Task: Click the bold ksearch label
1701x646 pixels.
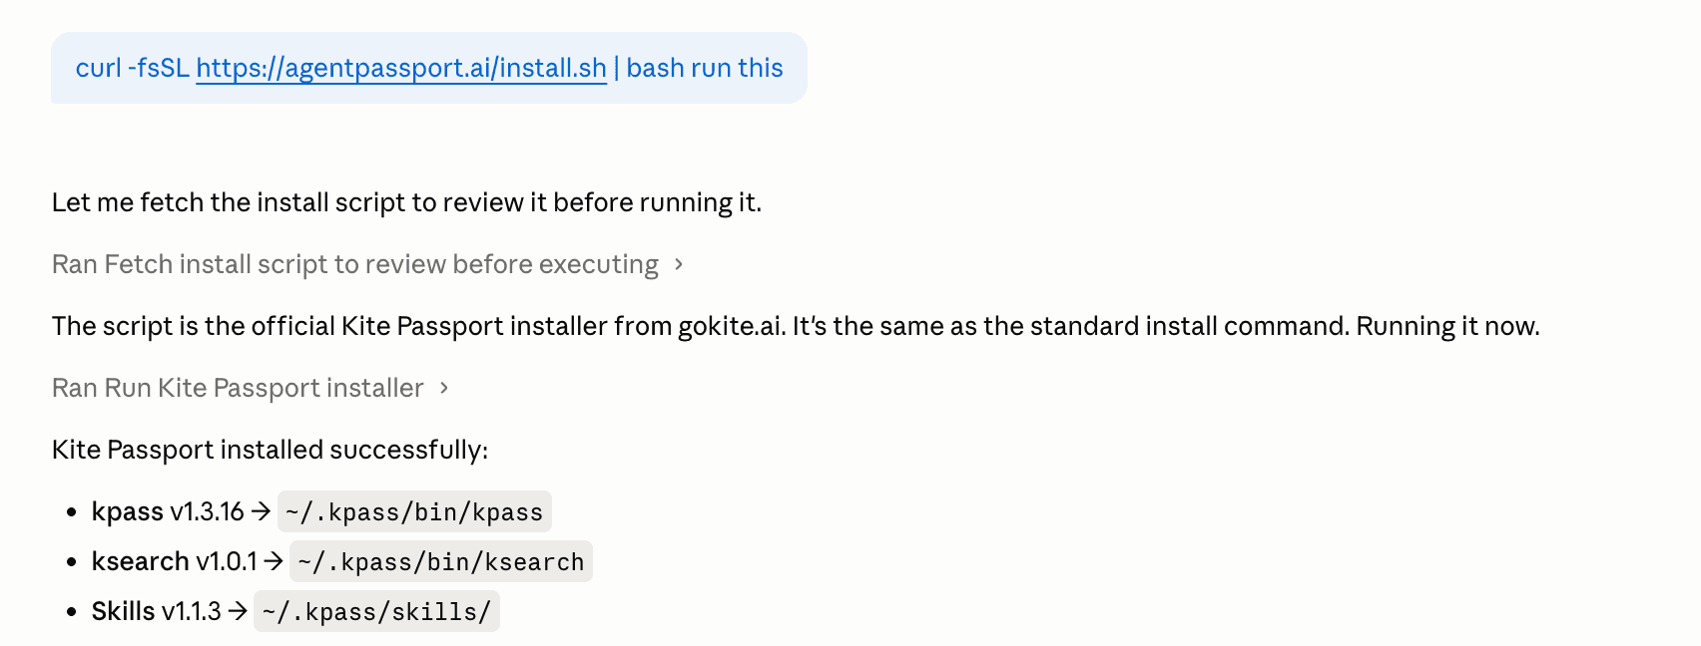Action: [x=140, y=561]
